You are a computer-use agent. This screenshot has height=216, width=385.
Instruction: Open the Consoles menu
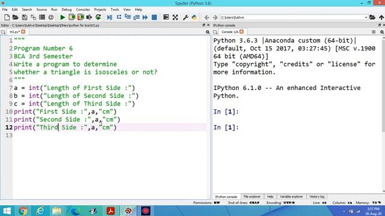[x=83, y=10]
